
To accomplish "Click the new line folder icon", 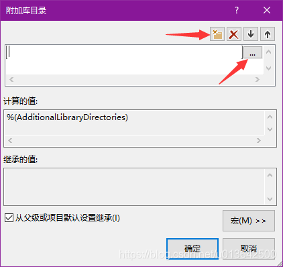I will 217,34.
